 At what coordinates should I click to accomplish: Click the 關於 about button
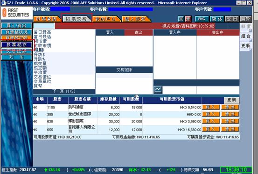point(246,19)
